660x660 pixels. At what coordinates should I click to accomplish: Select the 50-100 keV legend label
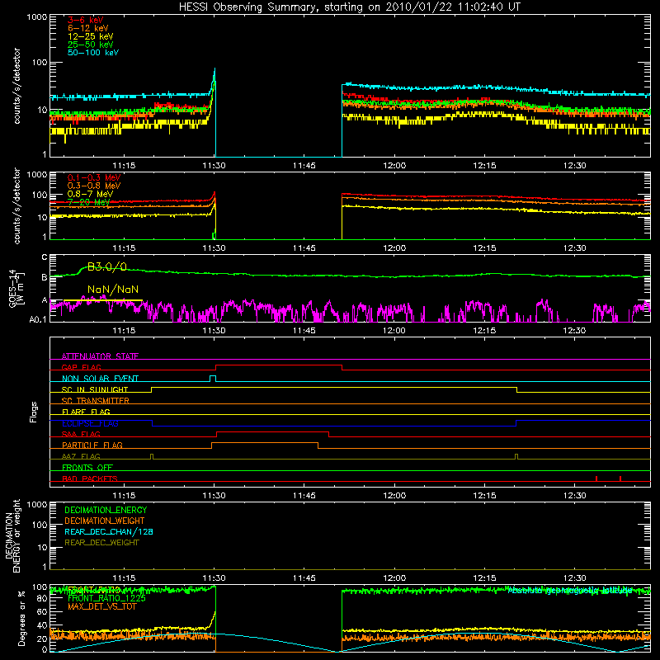click(93, 53)
